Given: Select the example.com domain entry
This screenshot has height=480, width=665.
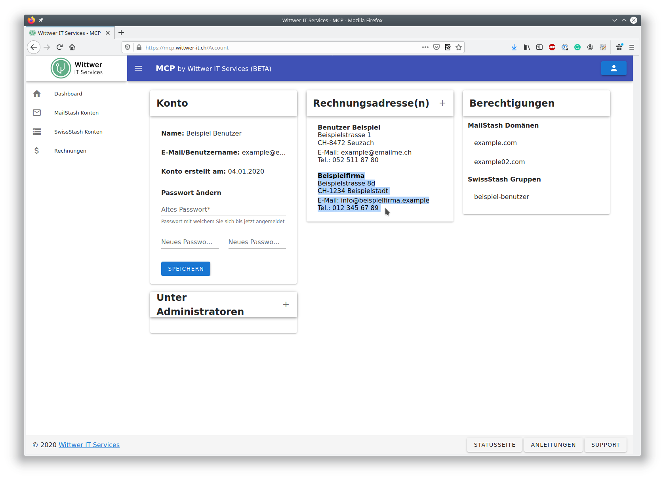Looking at the screenshot, I should click(495, 143).
